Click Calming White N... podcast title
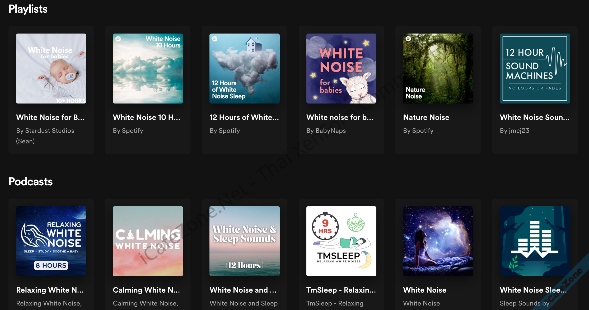 coord(146,290)
